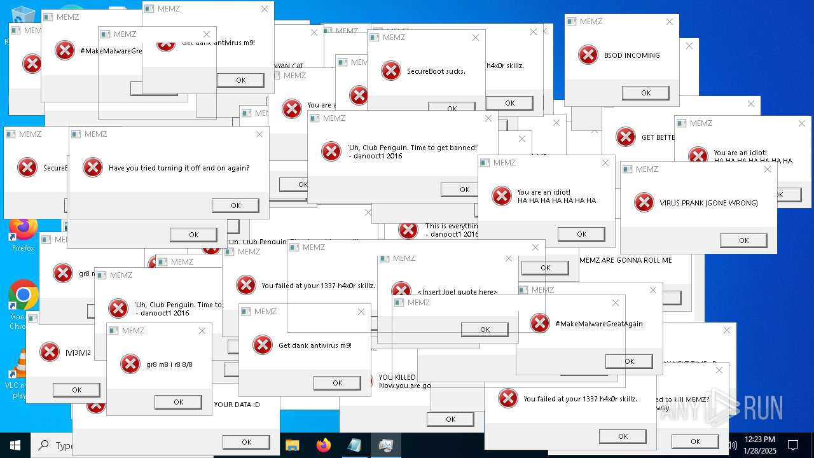Click the 'BSOD INCOMING' message text
Screen dimensions: 814x458
pyautogui.click(x=632, y=55)
